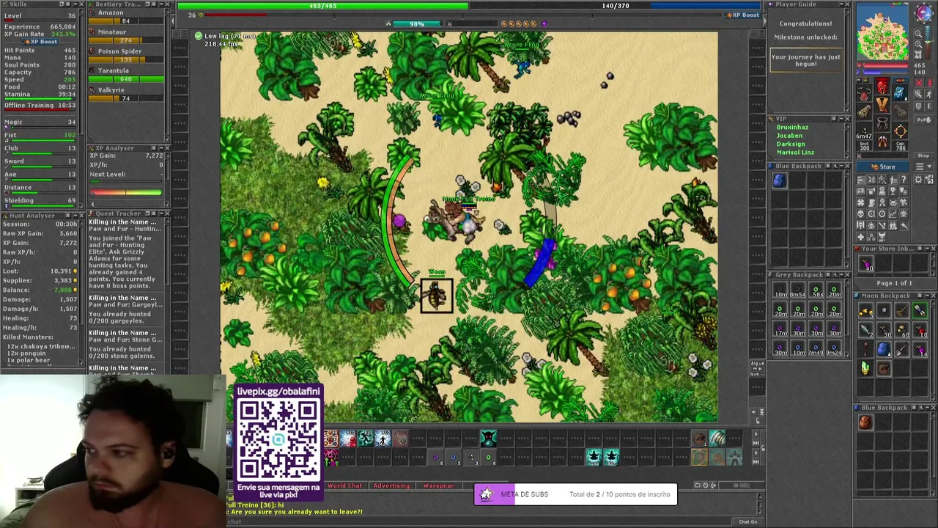Switch to Advertising chat tab
This screenshot has width=938, height=528.
391,485
